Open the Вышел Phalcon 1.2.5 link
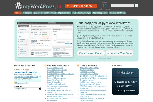The height and width of the screenshot is (102, 153). coord(54,82)
